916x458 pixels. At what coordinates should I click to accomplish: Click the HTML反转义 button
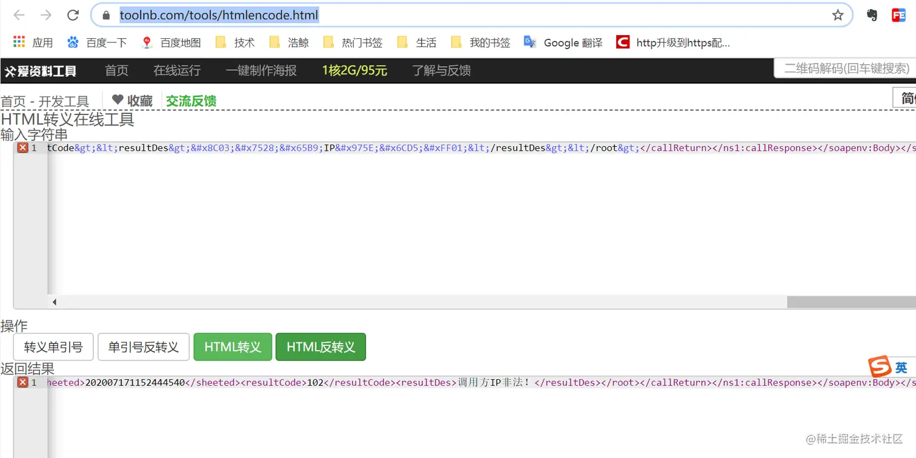(x=320, y=347)
